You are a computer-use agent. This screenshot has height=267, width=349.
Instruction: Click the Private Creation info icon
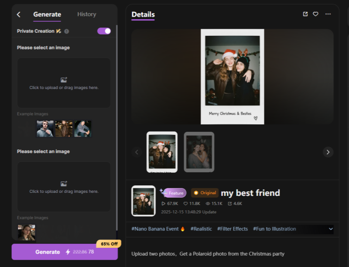click(x=67, y=31)
